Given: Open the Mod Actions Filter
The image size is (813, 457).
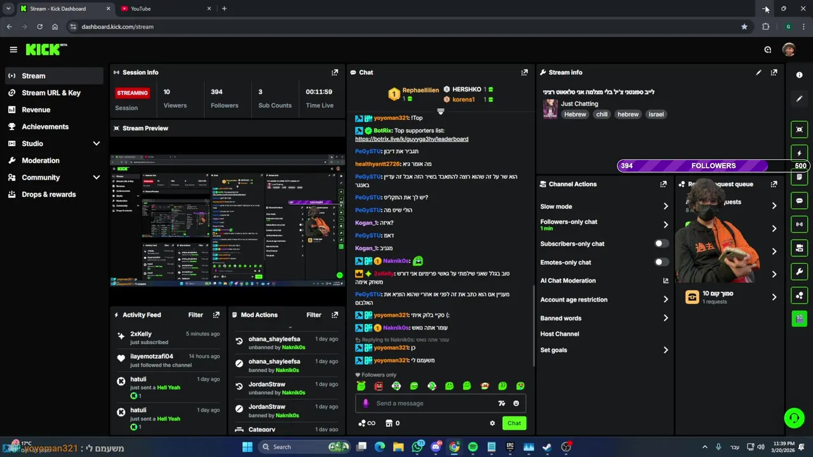Looking at the screenshot, I should coord(314,315).
